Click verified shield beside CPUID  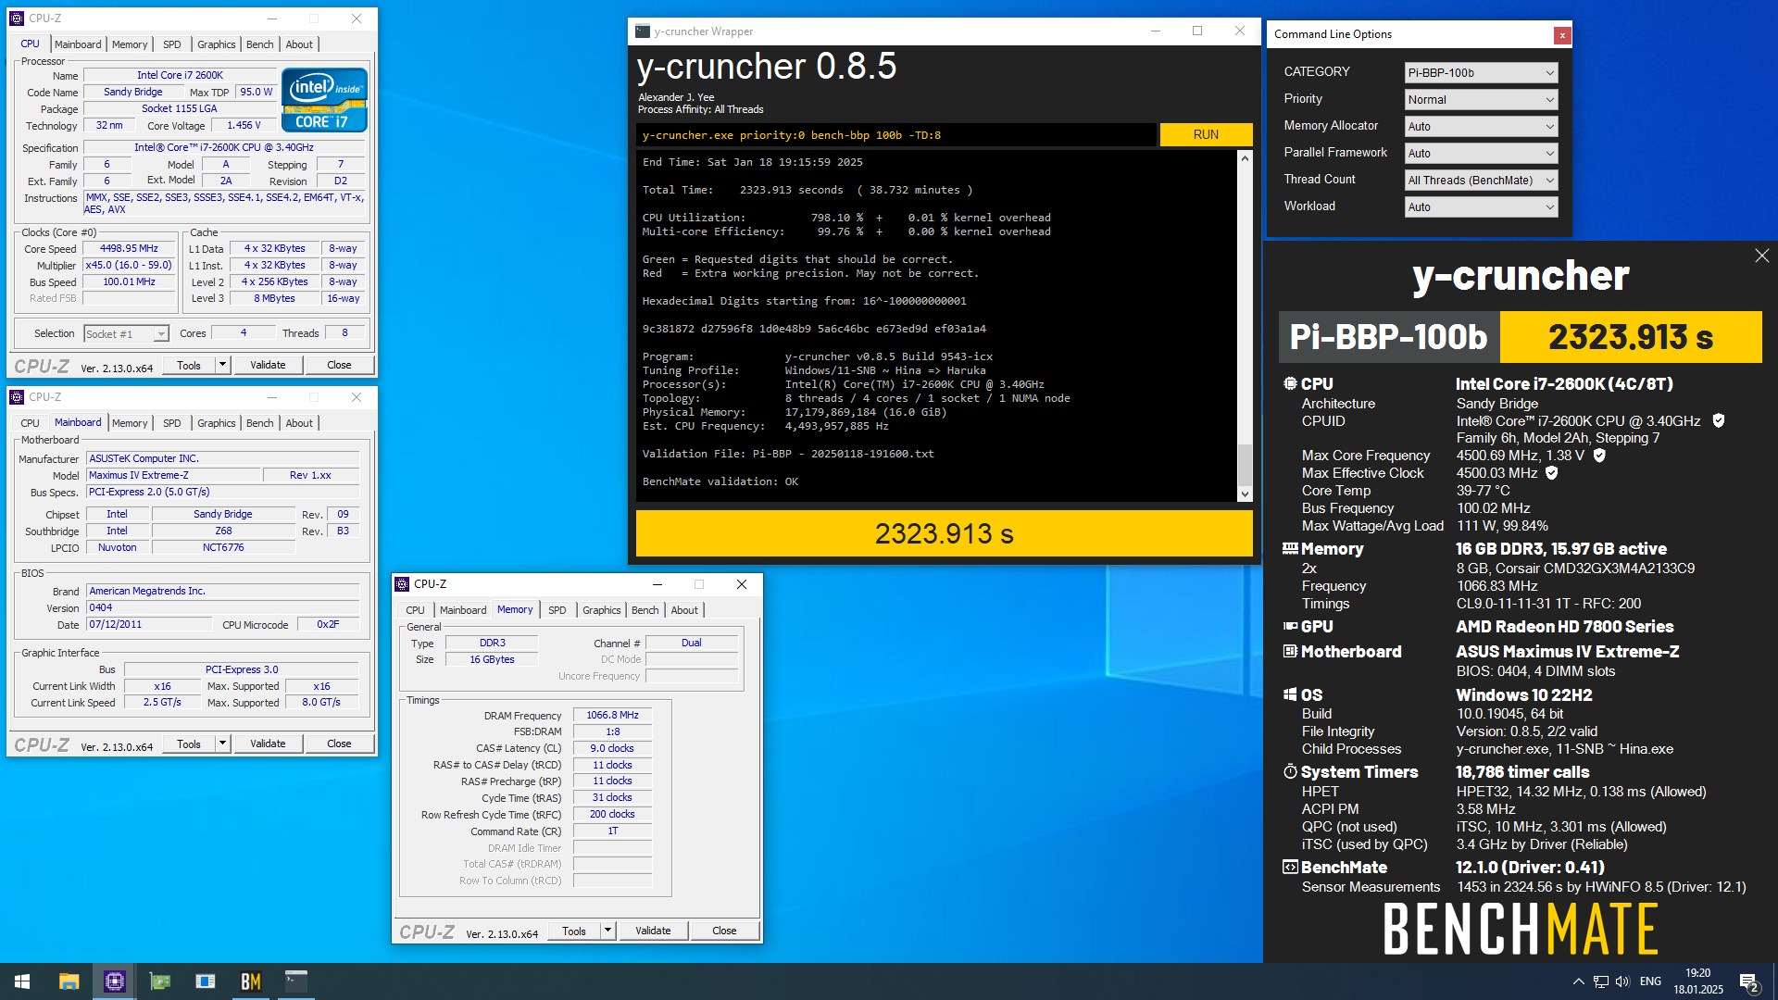tap(1719, 421)
